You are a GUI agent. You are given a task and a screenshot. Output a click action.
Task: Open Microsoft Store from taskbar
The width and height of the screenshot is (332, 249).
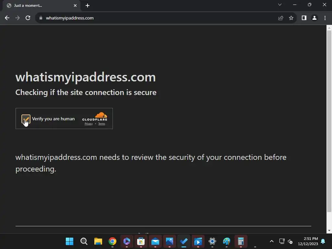point(141,241)
